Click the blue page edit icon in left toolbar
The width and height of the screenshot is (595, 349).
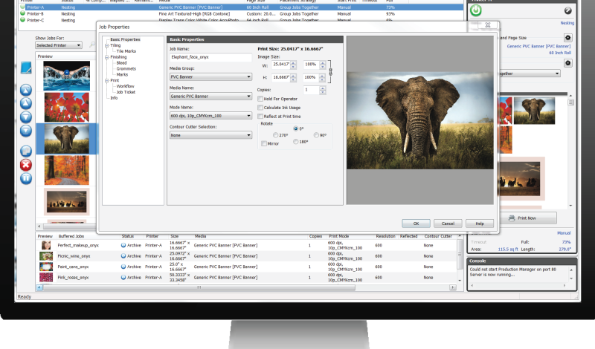tap(26, 68)
